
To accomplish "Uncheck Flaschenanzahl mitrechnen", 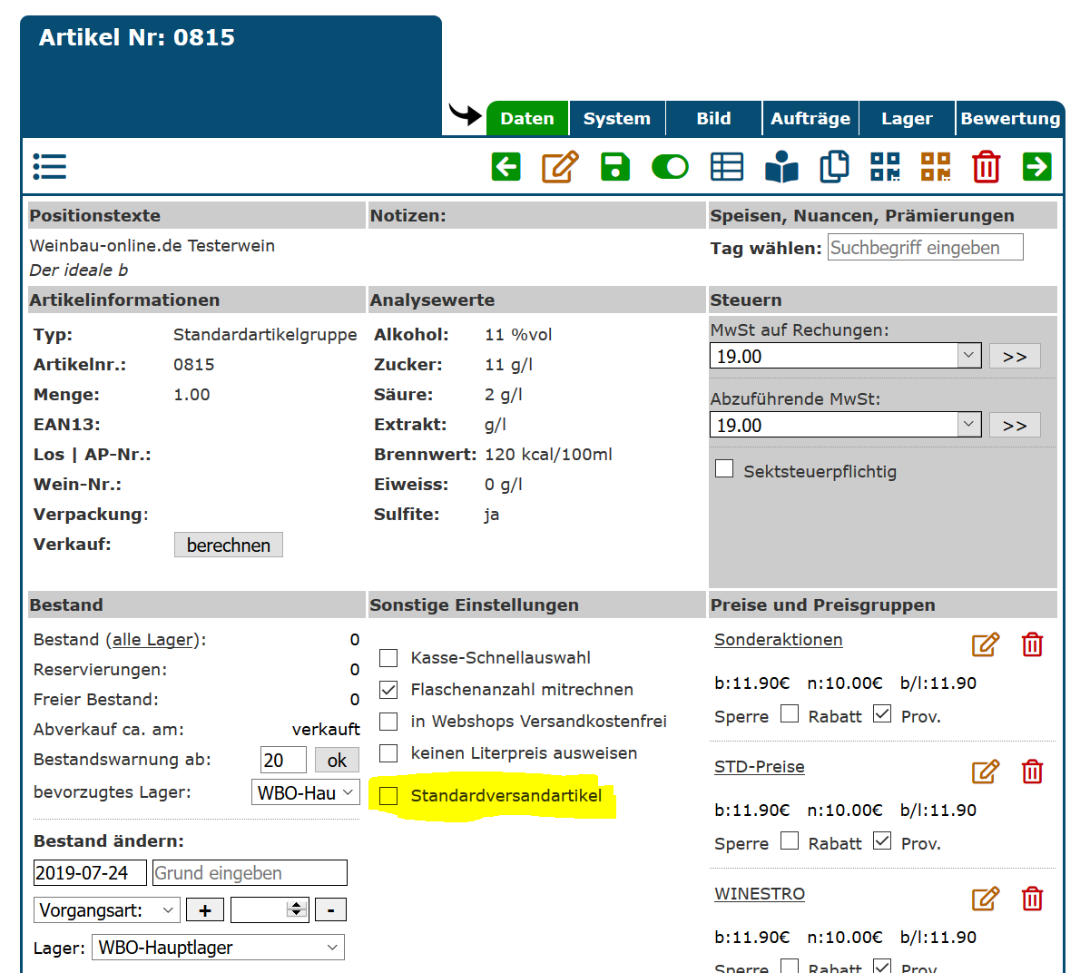I will (x=388, y=690).
